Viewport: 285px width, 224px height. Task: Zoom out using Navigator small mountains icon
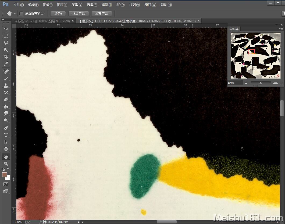pos(246,83)
